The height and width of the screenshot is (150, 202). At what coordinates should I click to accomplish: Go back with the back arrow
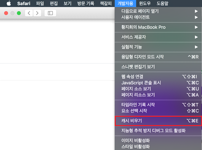tap(29, 13)
